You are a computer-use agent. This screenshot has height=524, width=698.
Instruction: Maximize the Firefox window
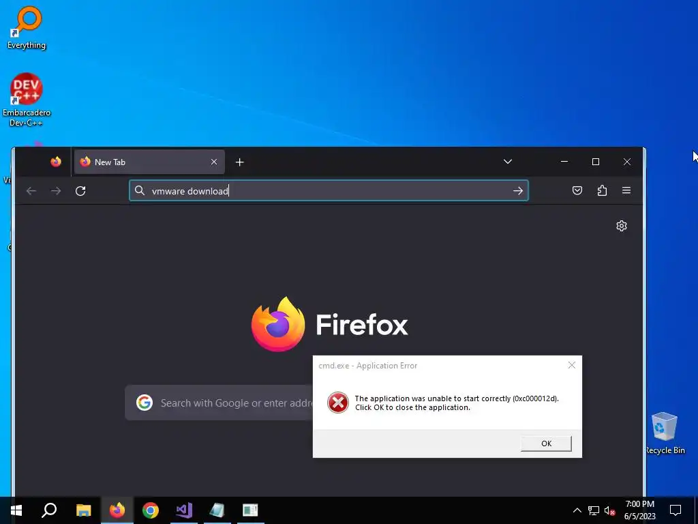pyautogui.click(x=596, y=162)
